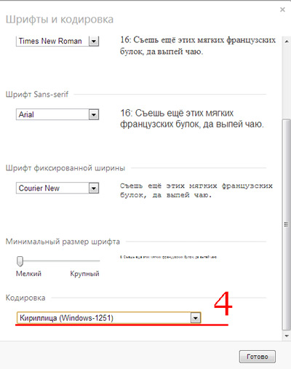Click the Готово button

(x=258, y=357)
